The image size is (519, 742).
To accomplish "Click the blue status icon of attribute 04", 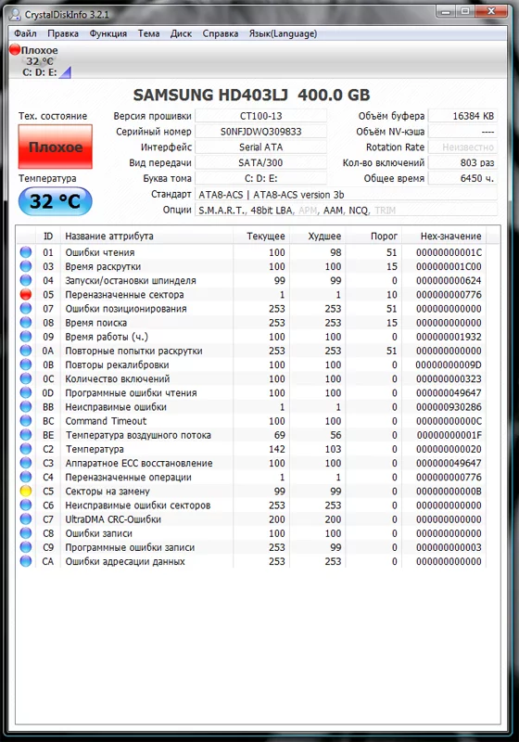I will tap(26, 280).
